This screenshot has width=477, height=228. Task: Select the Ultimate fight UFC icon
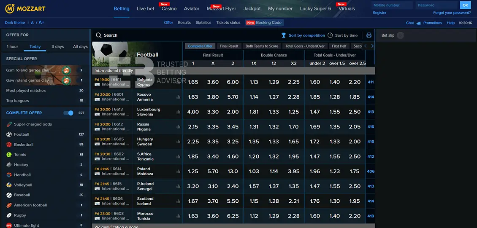click(x=9, y=225)
